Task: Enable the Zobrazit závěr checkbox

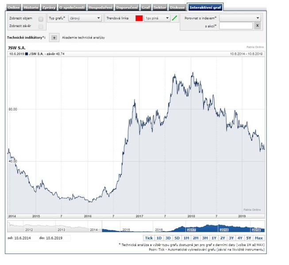Action: tap(41, 26)
